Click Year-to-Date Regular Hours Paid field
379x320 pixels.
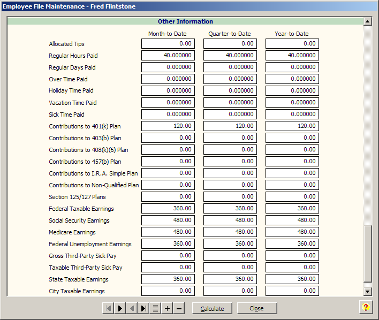click(x=292, y=56)
